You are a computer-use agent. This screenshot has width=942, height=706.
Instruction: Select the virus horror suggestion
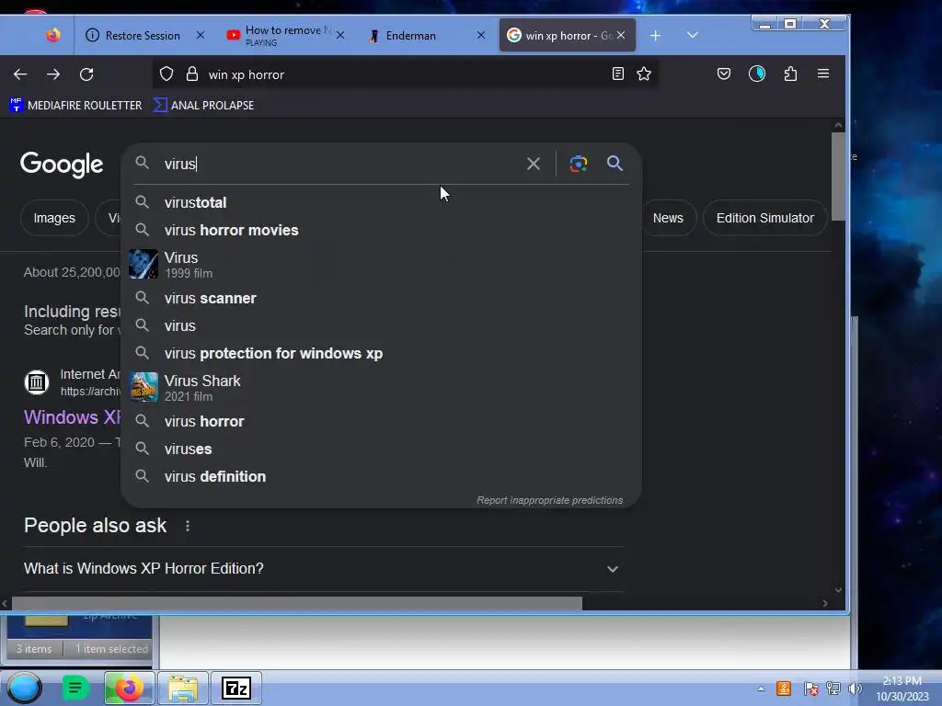point(381,421)
